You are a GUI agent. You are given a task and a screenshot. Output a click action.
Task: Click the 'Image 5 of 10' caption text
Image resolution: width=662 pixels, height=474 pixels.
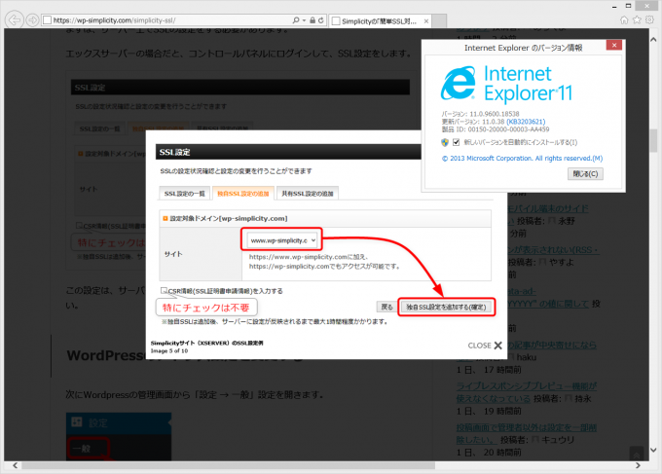coord(169,350)
